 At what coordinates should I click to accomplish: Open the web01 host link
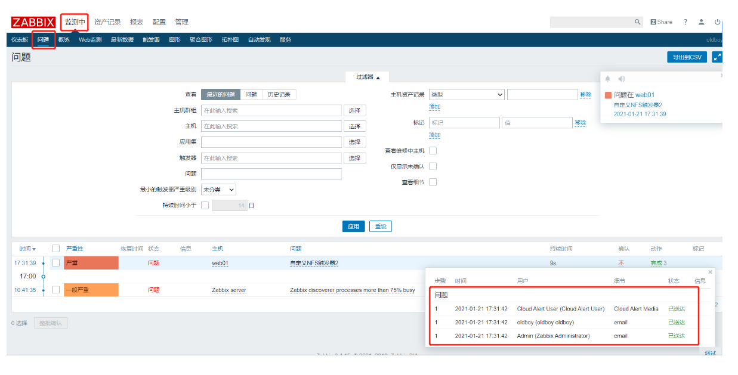tap(220, 263)
